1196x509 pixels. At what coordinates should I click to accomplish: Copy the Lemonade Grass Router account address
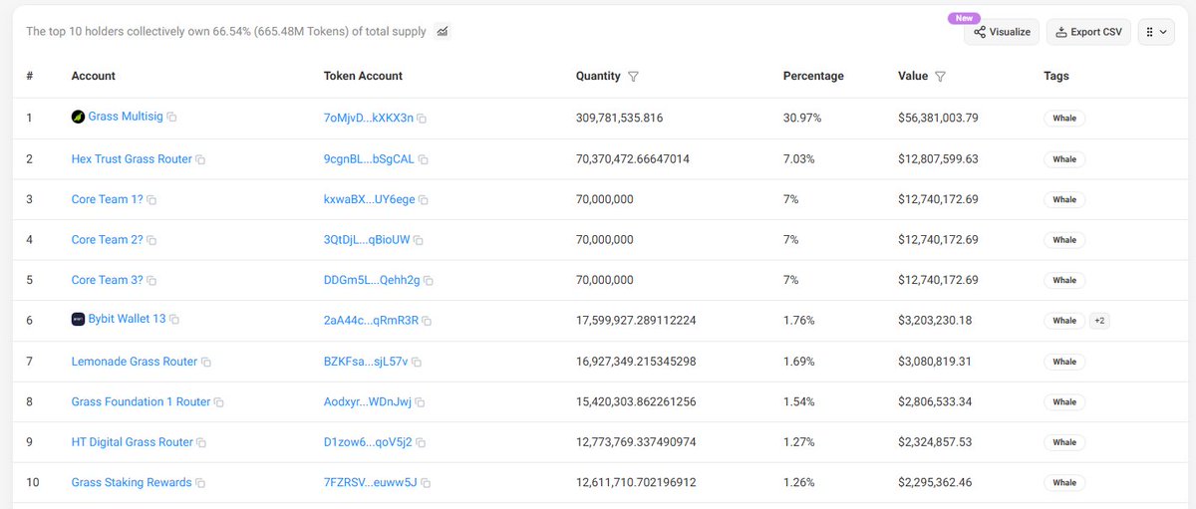206,362
